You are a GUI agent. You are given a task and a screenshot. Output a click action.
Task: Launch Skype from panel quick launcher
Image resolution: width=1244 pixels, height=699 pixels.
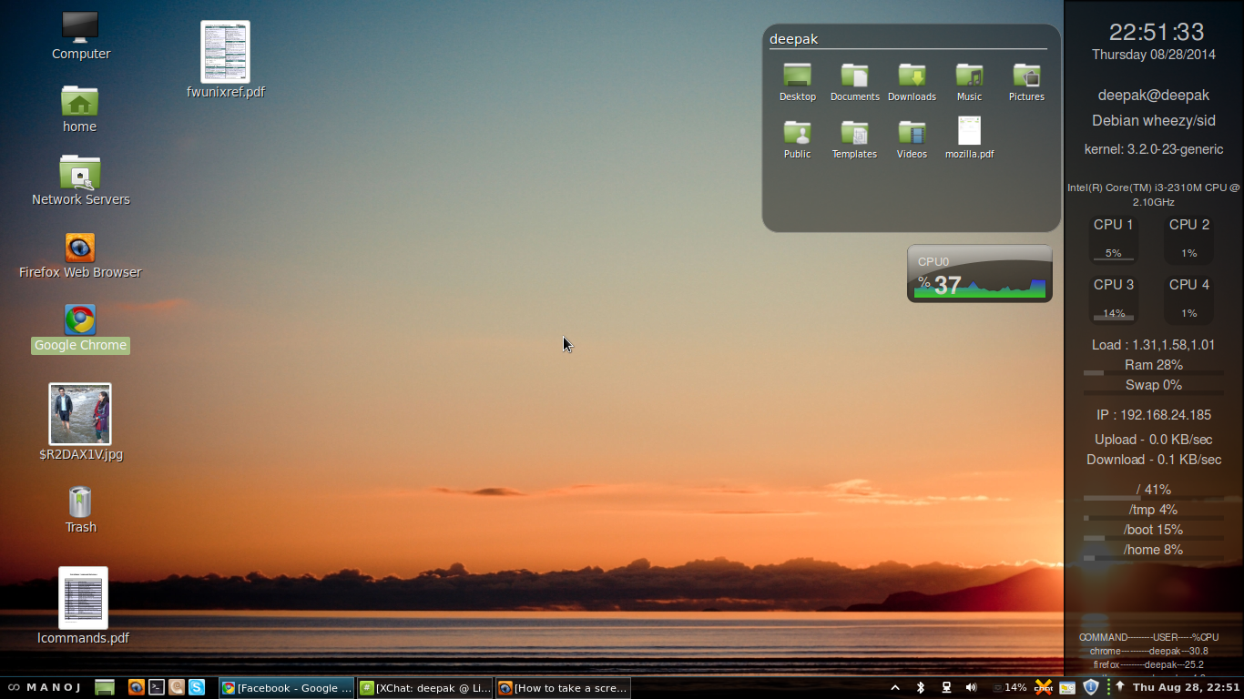coord(197,687)
